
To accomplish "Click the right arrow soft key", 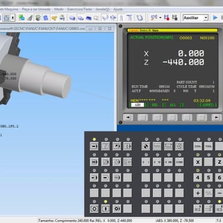I will (x=216, y=118).
